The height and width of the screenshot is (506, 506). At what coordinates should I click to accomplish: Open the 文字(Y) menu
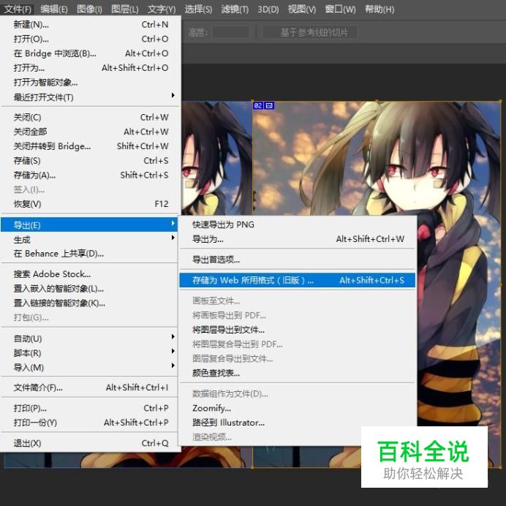[162, 9]
